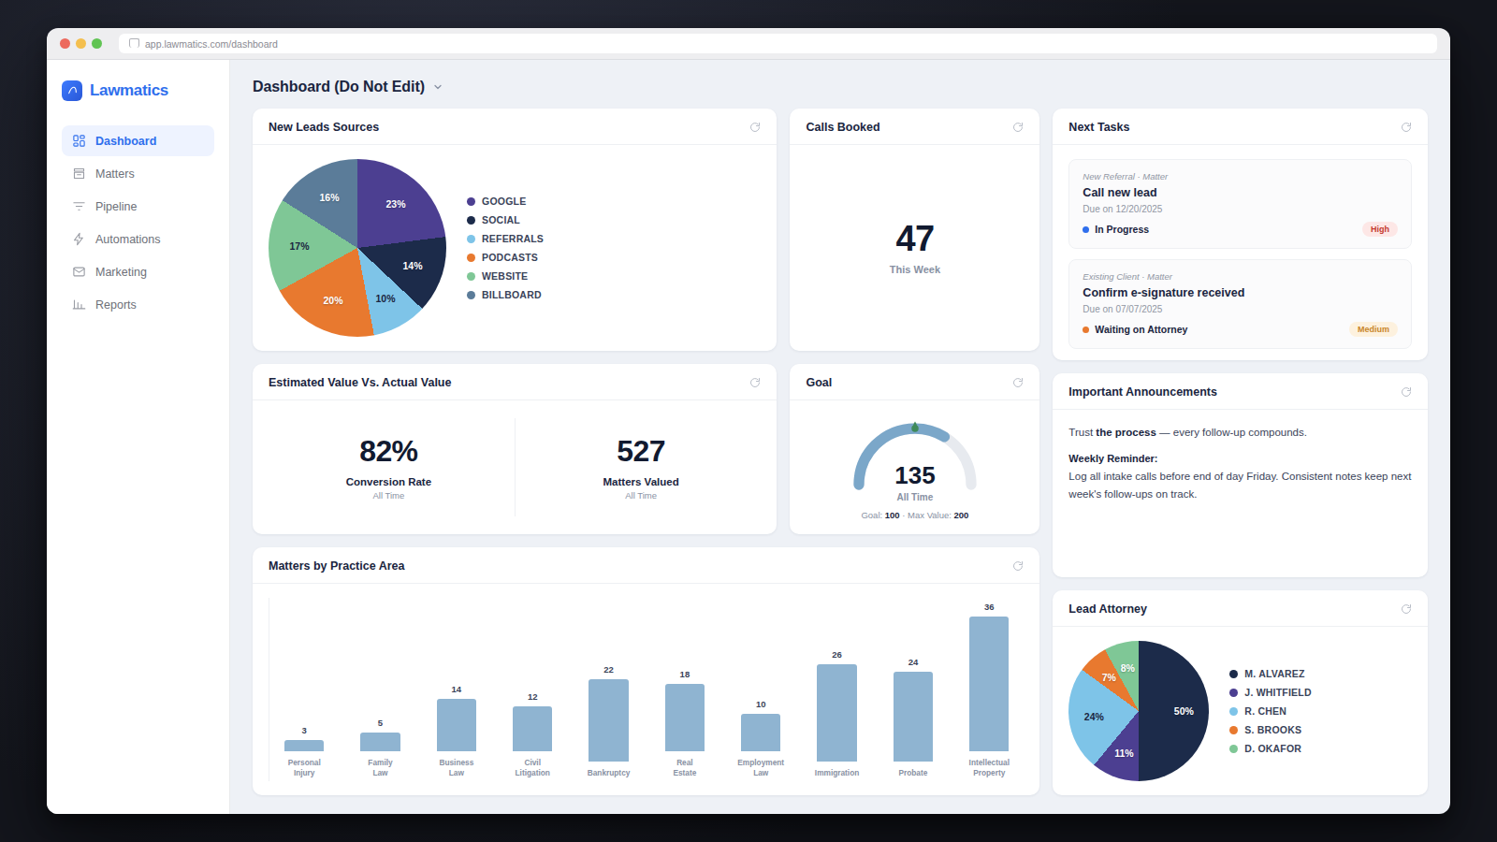The height and width of the screenshot is (842, 1497).
Task: Click the Medium priority badge
Action: 1373,329
